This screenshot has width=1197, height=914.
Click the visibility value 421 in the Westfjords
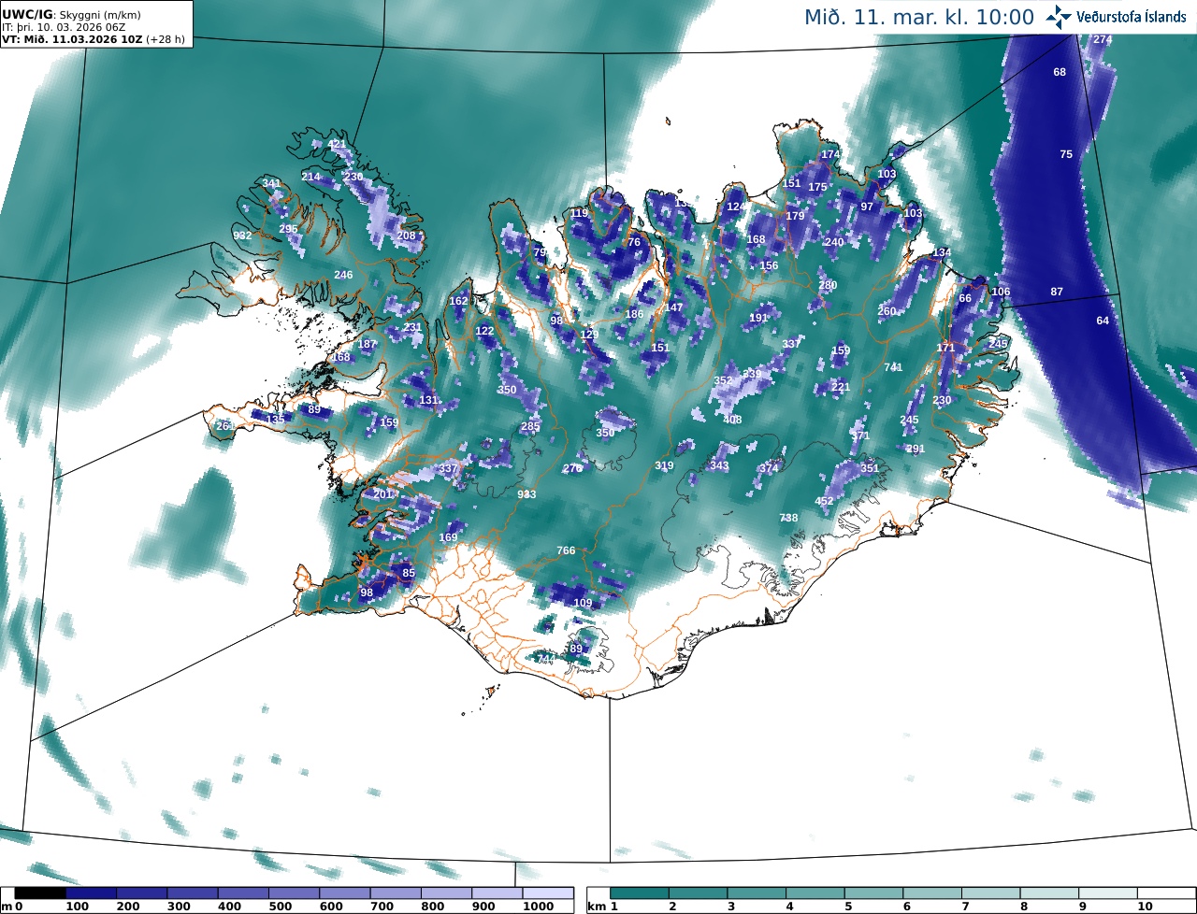point(337,145)
